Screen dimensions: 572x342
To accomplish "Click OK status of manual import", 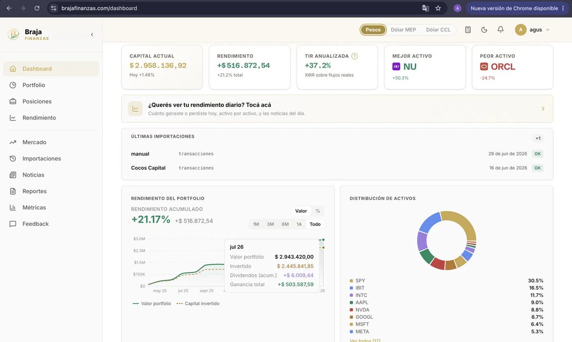I will point(538,154).
